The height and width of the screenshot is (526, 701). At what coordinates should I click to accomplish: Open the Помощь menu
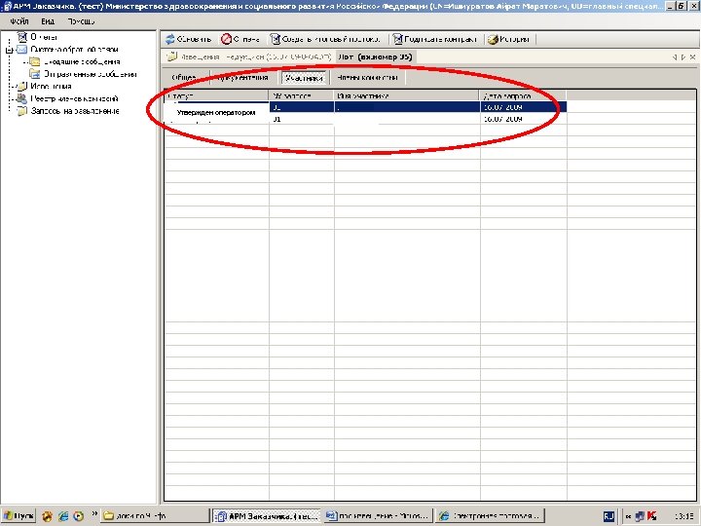(x=81, y=21)
